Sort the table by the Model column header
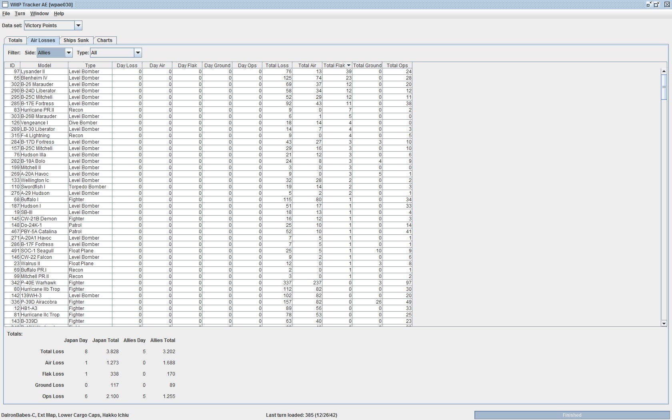This screenshot has width=672, height=420. (x=44, y=65)
